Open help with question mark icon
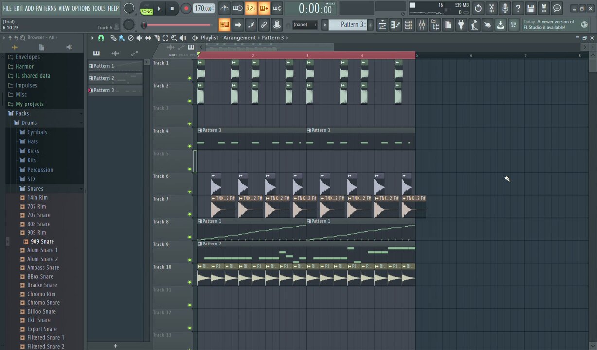This screenshot has width=597, height=350. pos(518,8)
